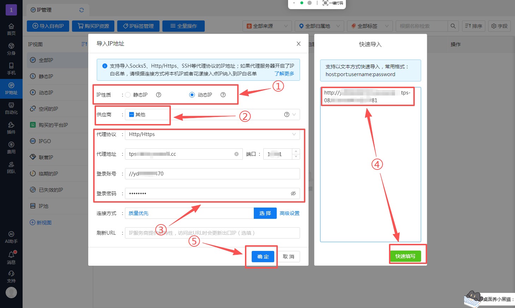Screen dimensions: 515x308
Task: Click the 排序 control in the toolbar
Action: coord(473,26)
